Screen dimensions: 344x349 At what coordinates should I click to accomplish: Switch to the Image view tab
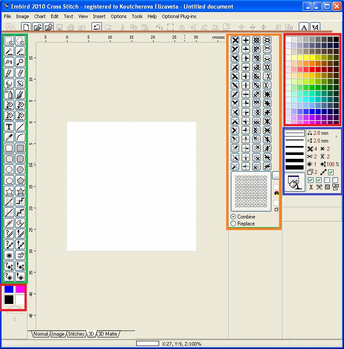58,334
